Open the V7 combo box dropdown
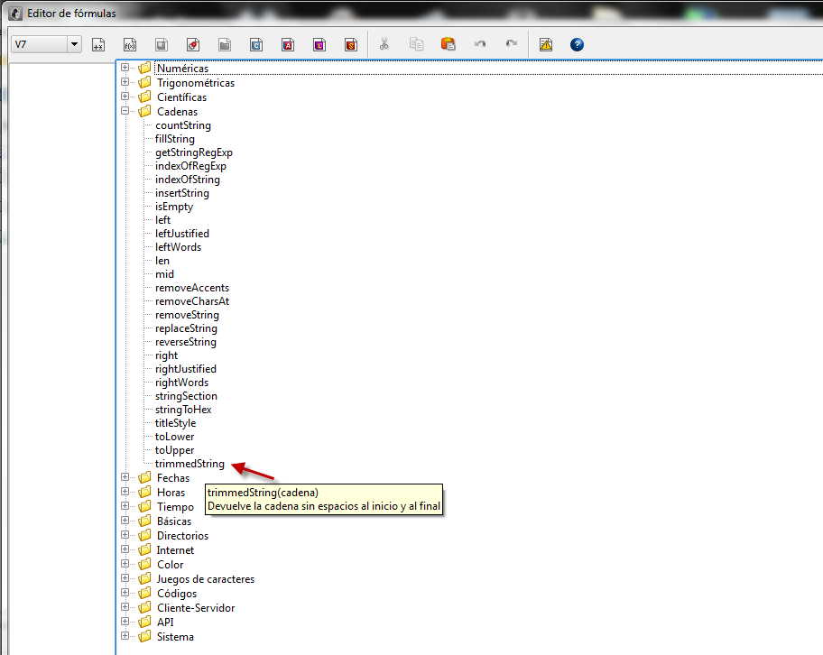This screenshot has width=823, height=655. click(x=74, y=44)
